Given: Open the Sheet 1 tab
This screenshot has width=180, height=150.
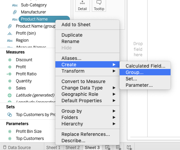Looking at the screenshot, I should [x=53, y=147].
